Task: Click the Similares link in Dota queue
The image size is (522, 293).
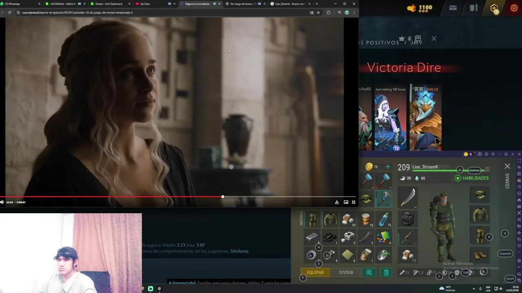Action: tap(239, 251)
